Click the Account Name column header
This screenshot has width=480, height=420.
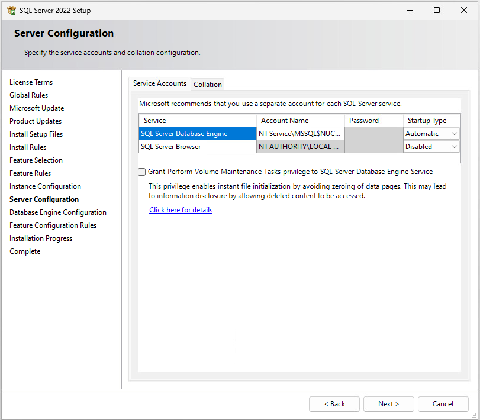tap(285, 121)
